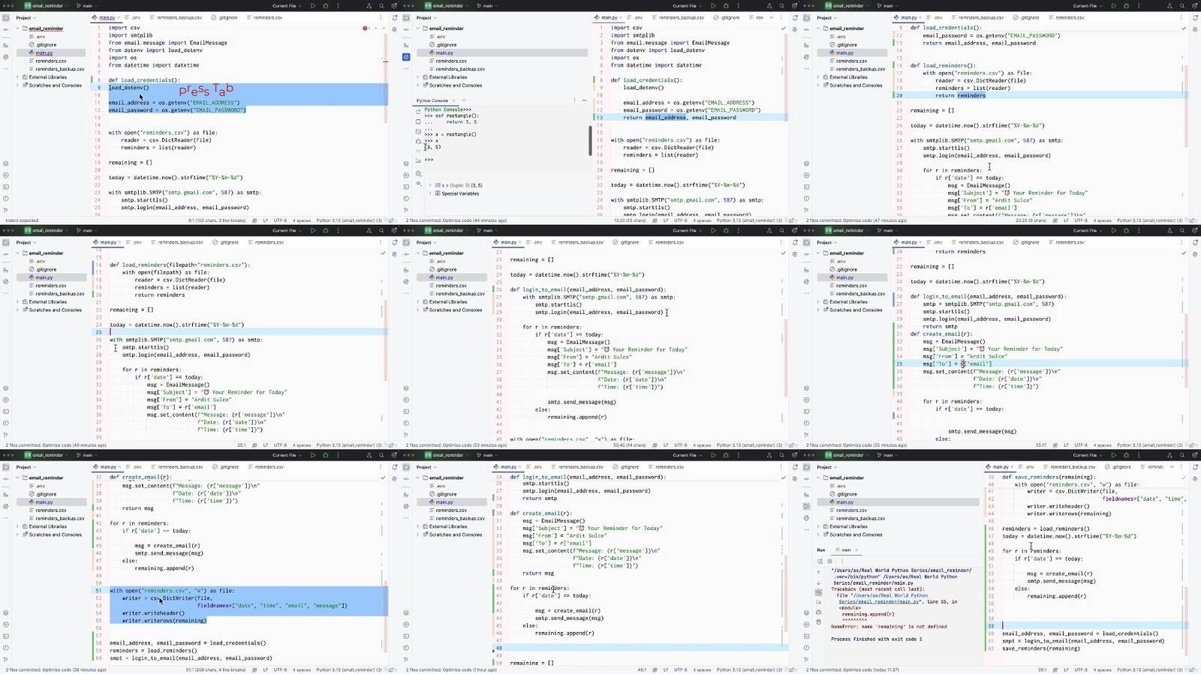This screenshot has height=674, width=1201.
Task: Toggle Soft-Wrap icon in Run output gutter
Action: point(818,593)
